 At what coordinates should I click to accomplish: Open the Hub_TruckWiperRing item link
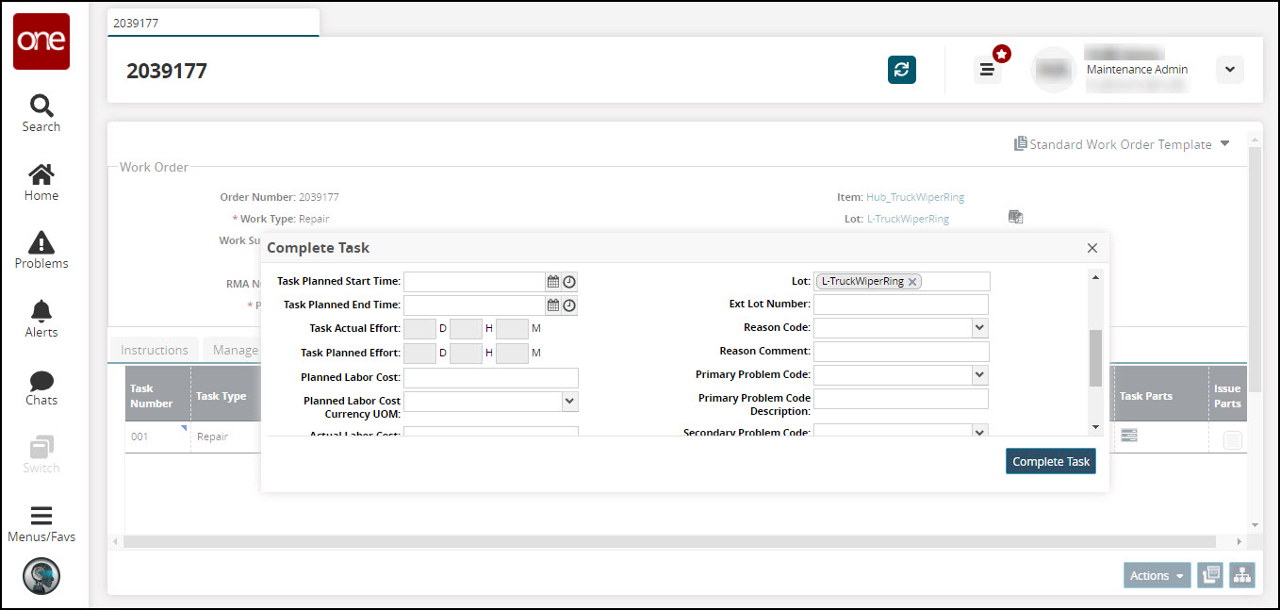(x=914, y=197)
